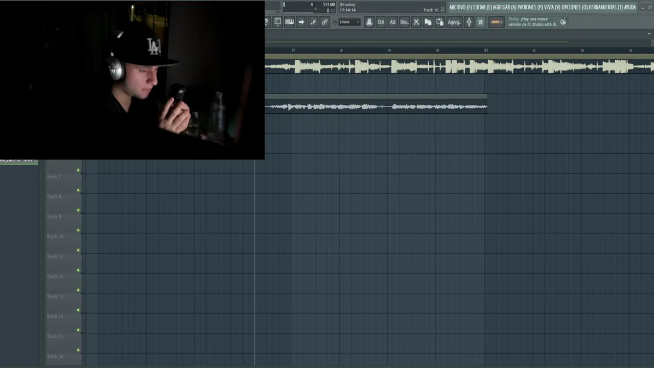Image resolution: width=654 pixels, height=368 pixels.
Task: Click the snap magnet icon beside Línea
Action: [335, 22]
